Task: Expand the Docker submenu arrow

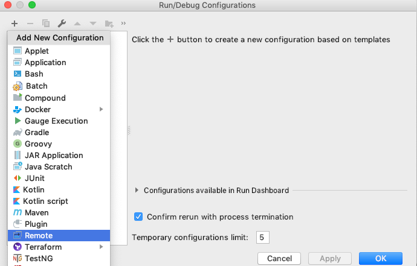Action: click(x=101, y=109)
